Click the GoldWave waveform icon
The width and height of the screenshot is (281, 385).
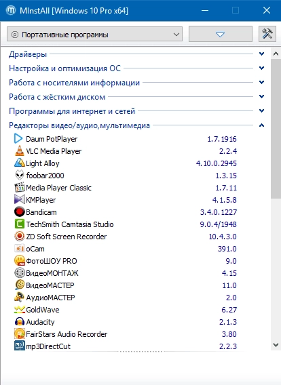coord(20,310)
